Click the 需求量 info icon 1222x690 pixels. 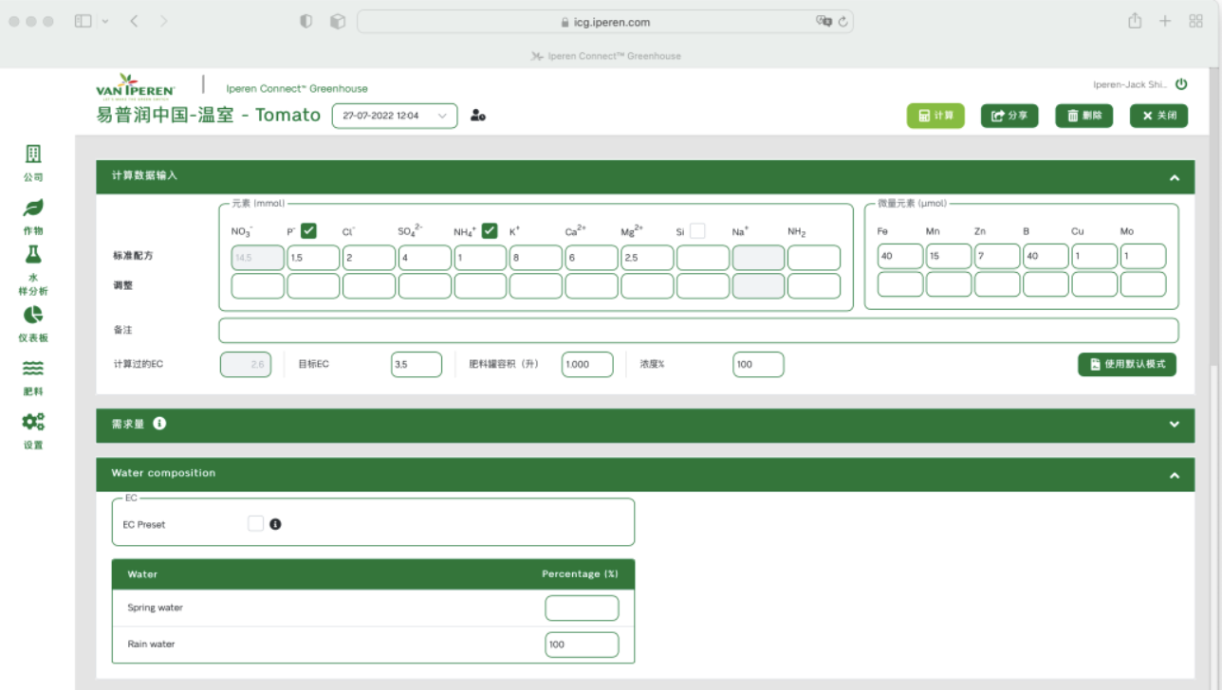(159, 424)
